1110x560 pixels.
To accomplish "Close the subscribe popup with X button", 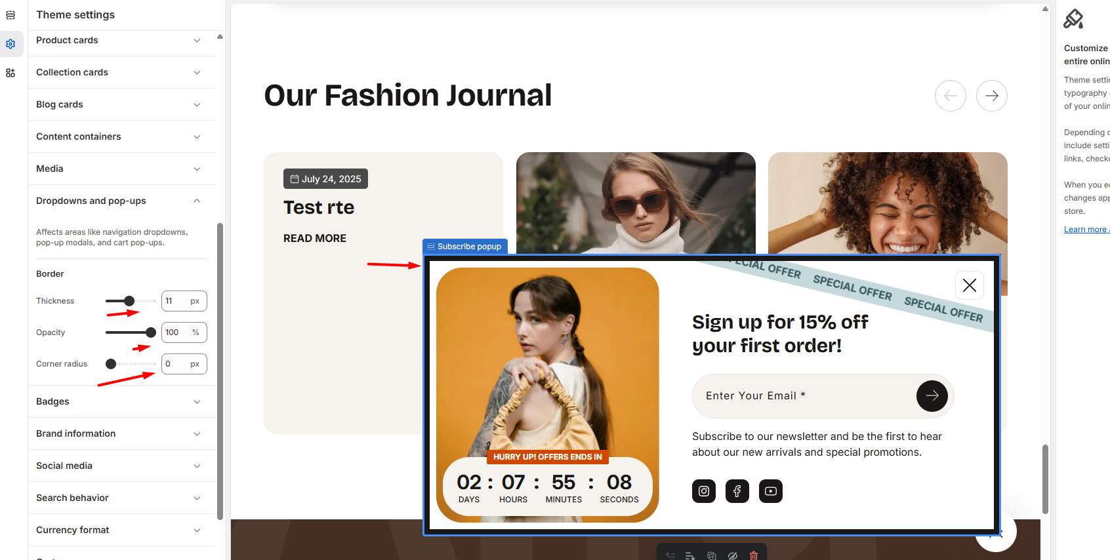I will click(x=969, y=285).
